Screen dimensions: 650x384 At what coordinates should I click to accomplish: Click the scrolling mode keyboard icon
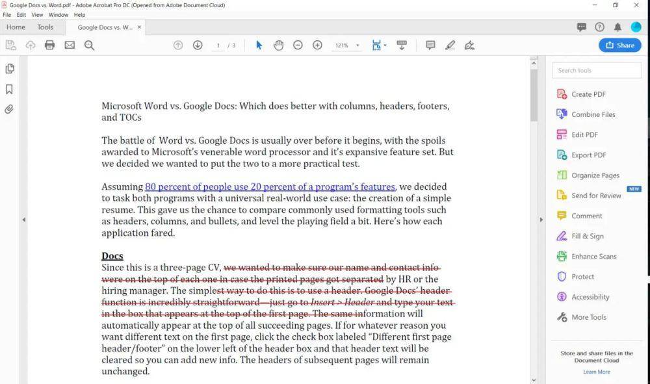click(x=402, y=45)
